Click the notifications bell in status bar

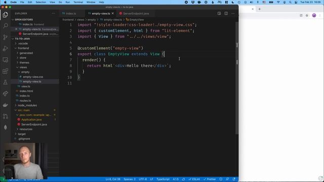[x=234, y=179]
